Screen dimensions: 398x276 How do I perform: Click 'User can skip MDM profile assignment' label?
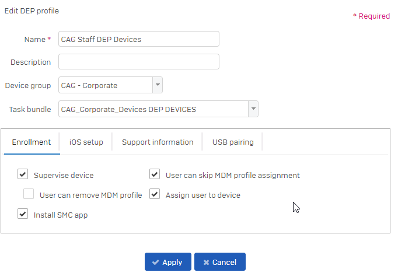point(233,176)
